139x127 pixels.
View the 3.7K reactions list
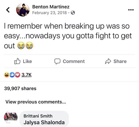[x=26, y=75]
